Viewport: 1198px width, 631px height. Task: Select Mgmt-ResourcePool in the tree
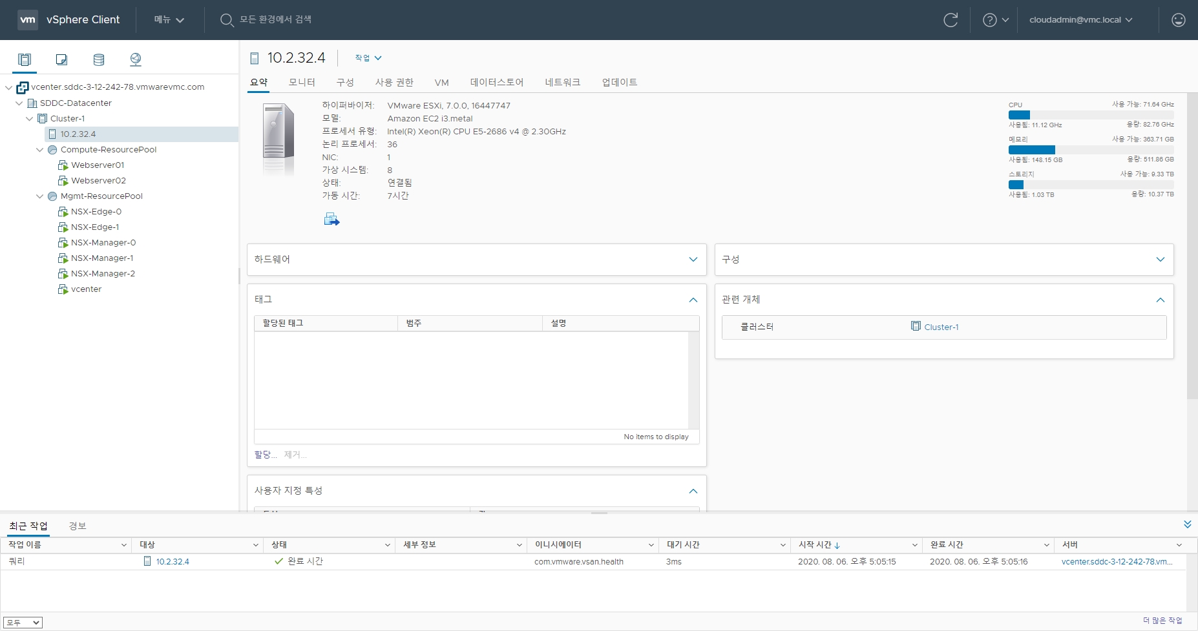[101, 196]
